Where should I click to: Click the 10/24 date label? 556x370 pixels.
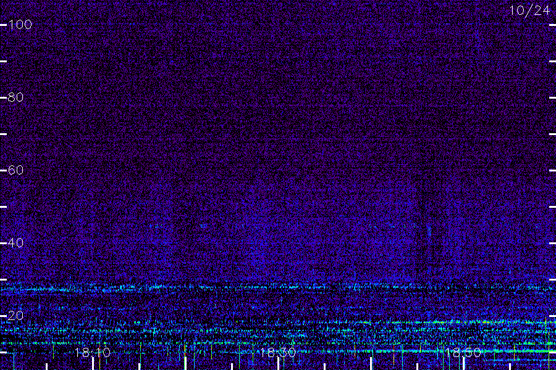[x=529, y=10]
